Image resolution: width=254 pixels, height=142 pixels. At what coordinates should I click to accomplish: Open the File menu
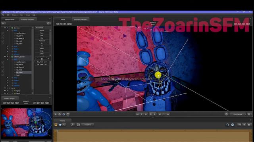pyautogui.click(x=3, y=15)
